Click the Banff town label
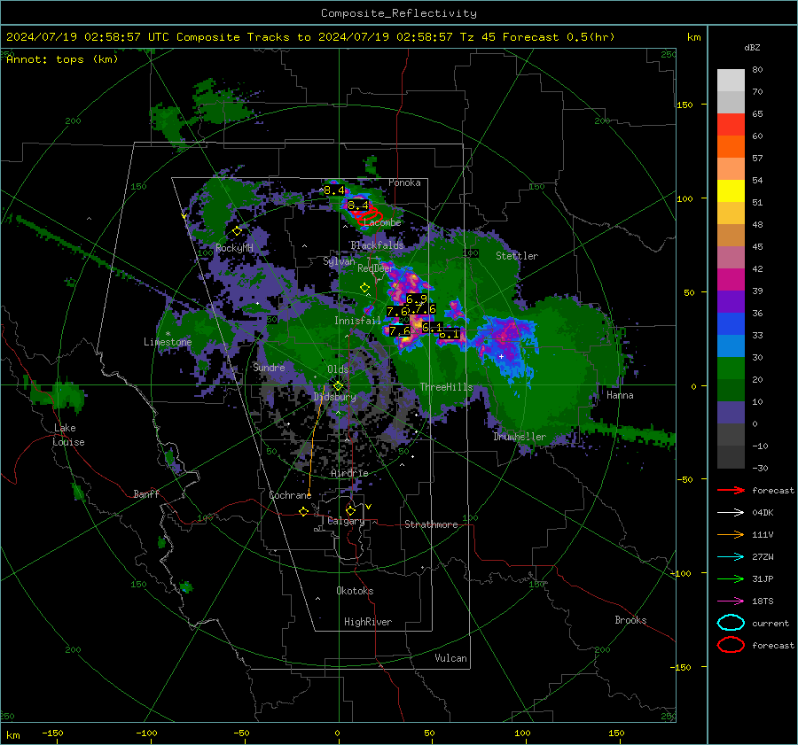This screenshot has width=798, height=745. point(146,493)
